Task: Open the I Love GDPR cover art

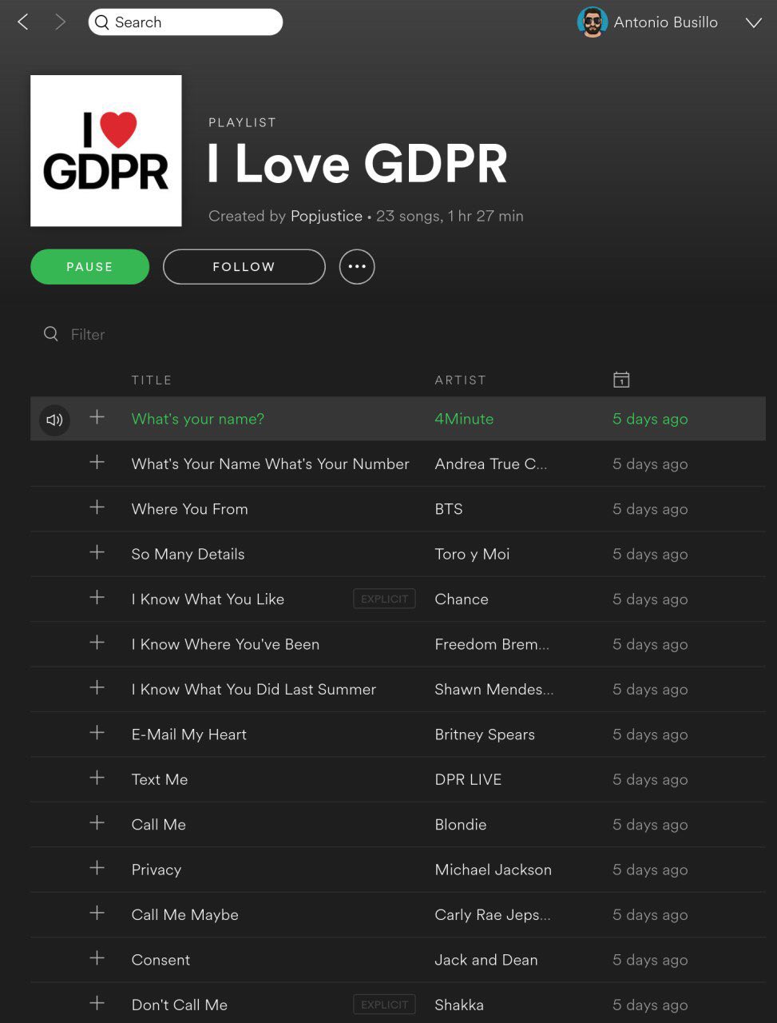Action: pos(106,151)
